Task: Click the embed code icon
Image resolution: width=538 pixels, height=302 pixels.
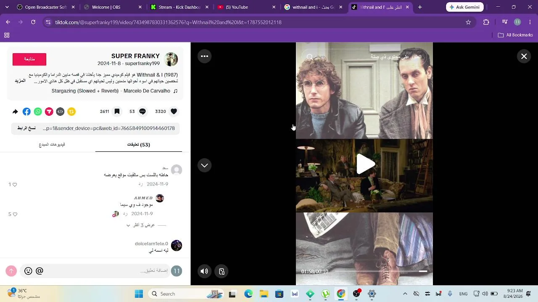Action: (x=60, y=112)
